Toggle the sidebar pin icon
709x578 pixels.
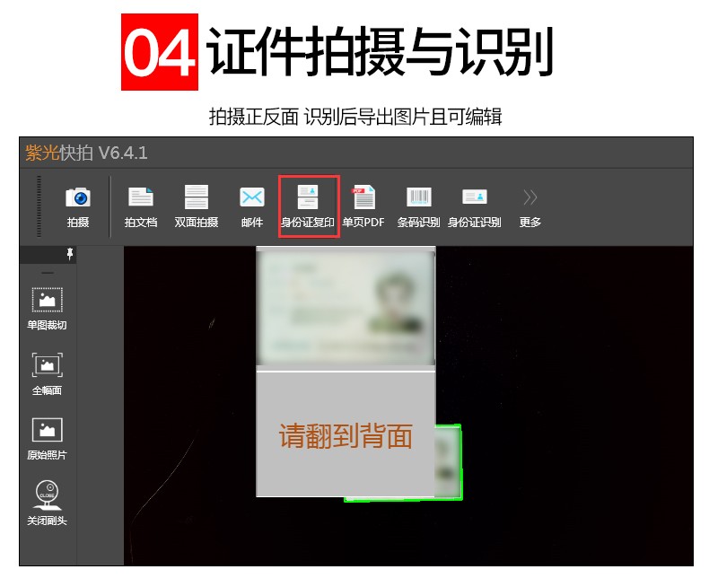[70, 256]
